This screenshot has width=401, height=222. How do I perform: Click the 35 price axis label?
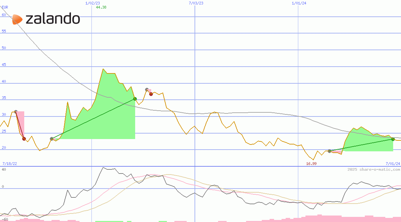[4, 98]
